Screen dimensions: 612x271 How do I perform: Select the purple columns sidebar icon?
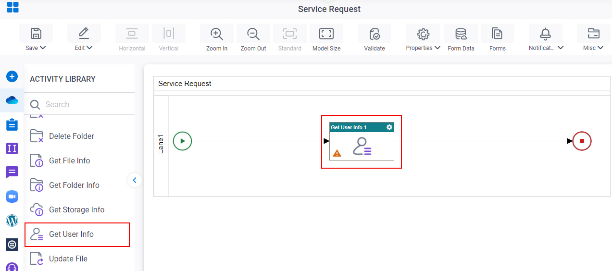12,148
